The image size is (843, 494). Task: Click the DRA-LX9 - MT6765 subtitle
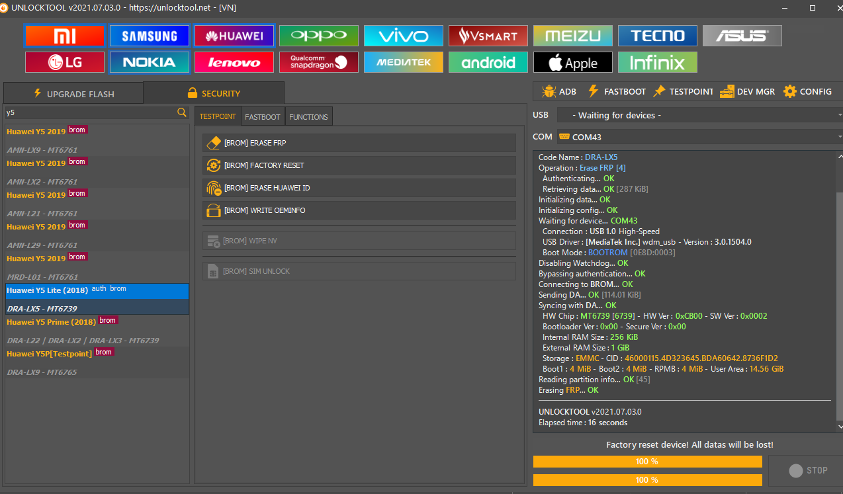click(42, 372)
